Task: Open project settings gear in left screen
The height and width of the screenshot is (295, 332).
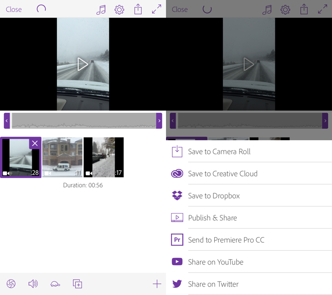Action: pos(119,10)
